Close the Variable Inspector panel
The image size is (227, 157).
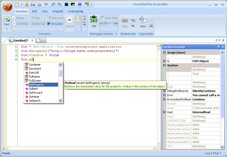[223, 47]
